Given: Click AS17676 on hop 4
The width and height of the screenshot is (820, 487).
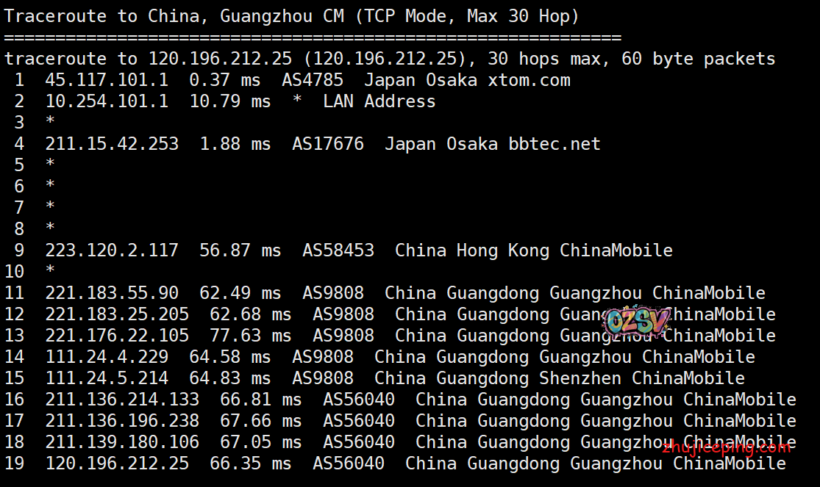Looking at the screenshot, I should click(x=328, y=144).
